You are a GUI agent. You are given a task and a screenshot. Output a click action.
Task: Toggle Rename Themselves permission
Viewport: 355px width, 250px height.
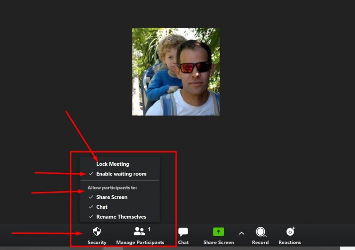[x=120, y=217]
